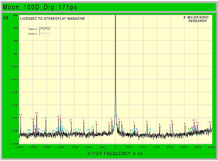Image resolution: width=218 pixels, height=161 pixels.
Task: Click the -115 dB axis tick label
Action: [x=14, y=105]
